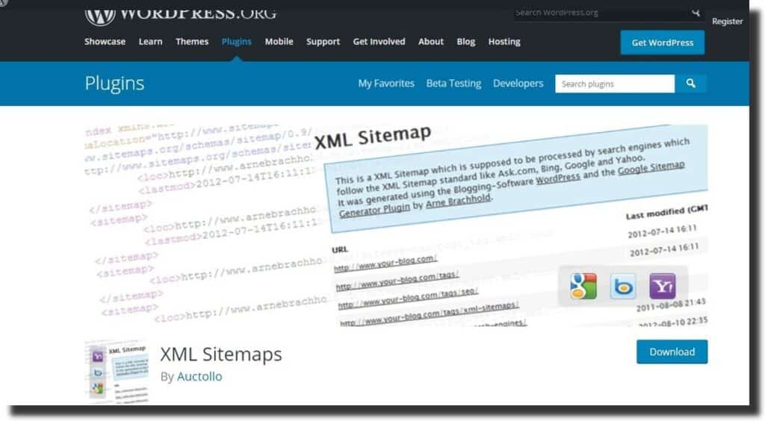This screenshot has height=421, width=765.
Task: Open the author link Auctollo
Action: (199, 377)
